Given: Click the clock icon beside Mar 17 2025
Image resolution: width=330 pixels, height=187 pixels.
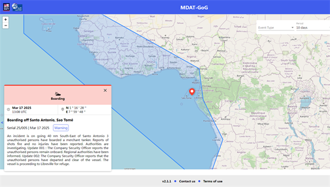Looking at the screenshot, I should click(8, 109).
